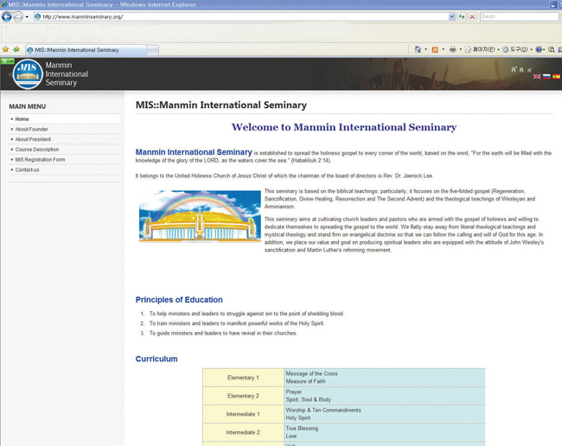Switch language with the UK flag icon
The image size is (562, 446).
[537, 77]
